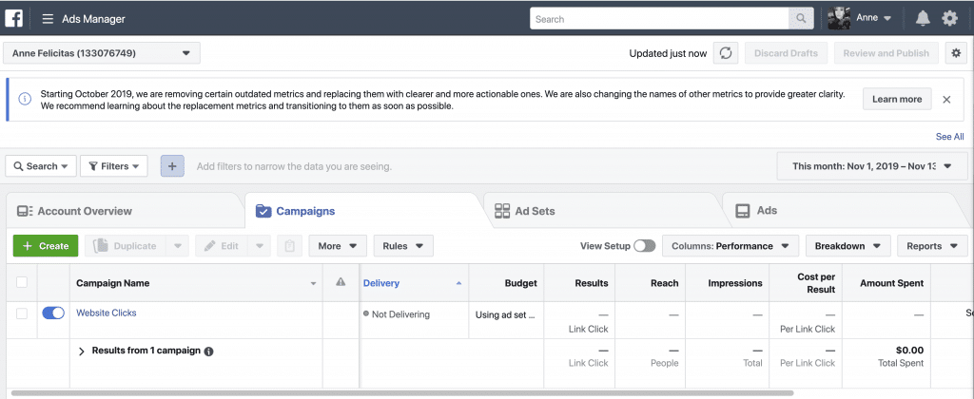974x399 pixels.
Task: Open the Filters dropdown
Action: [114, 166]
